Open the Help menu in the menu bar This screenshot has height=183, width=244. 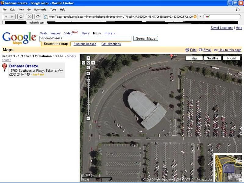63,10
